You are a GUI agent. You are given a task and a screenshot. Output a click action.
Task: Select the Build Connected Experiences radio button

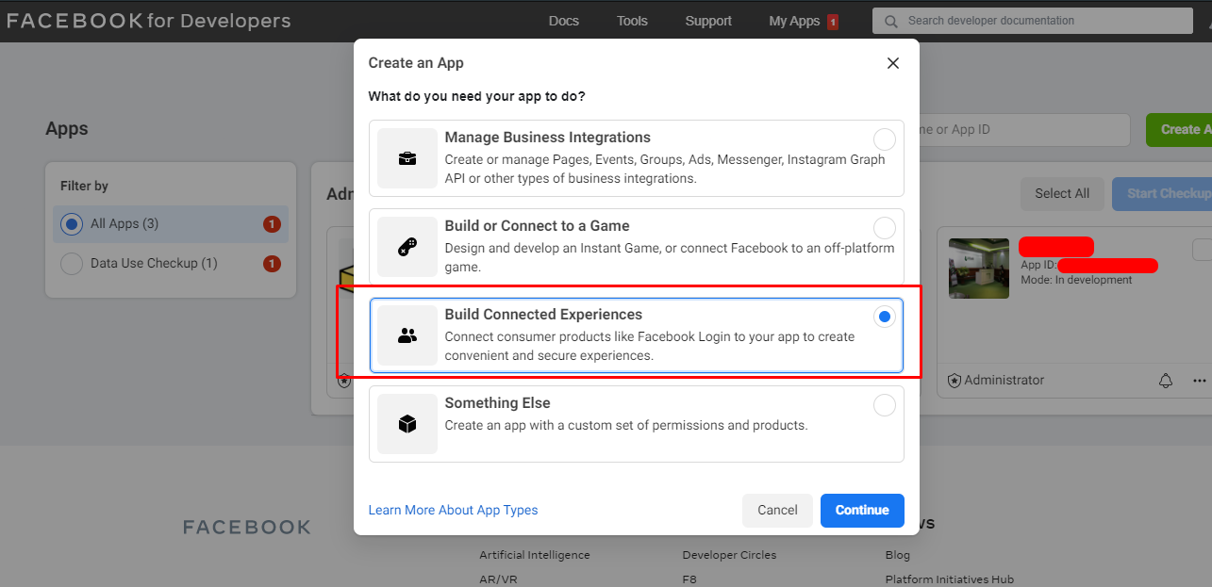[x=884, y=316]
